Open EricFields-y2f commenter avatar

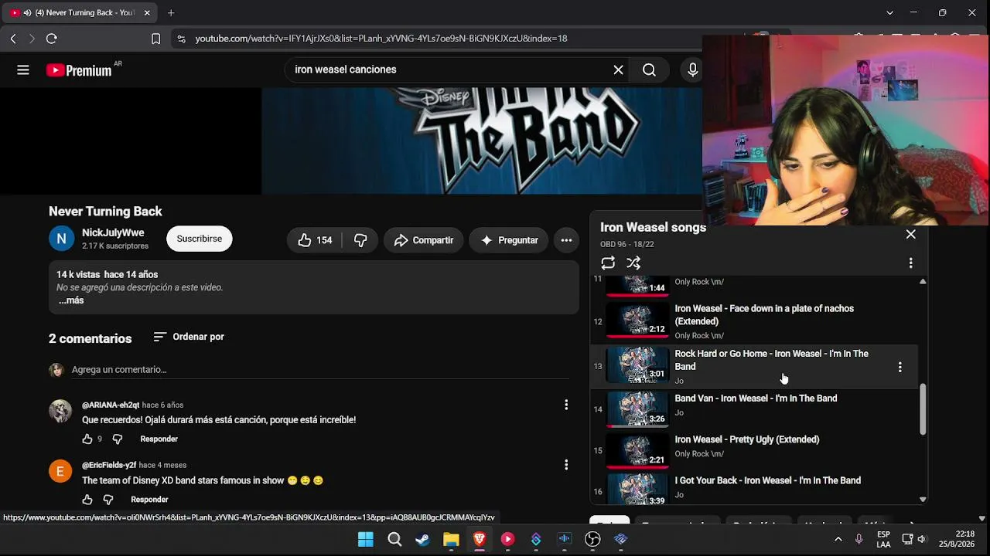pos(60,471)
